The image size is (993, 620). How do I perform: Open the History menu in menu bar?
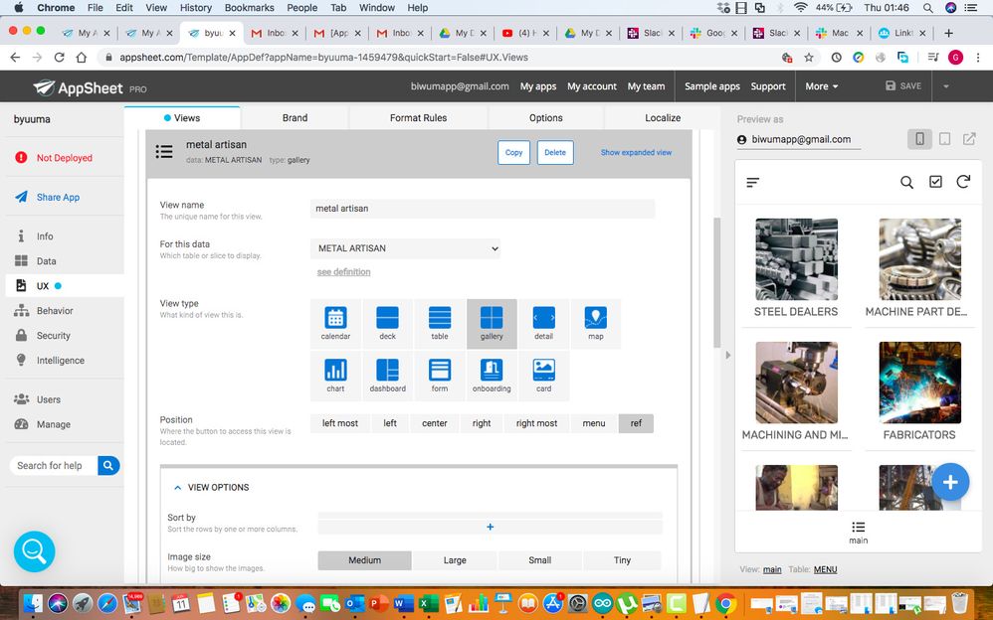[196, 8]
